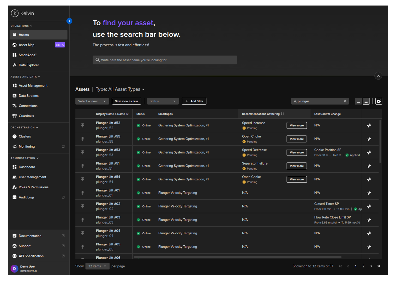Open the All Asset Types dropdown
The height and width of the screenshot is (281, 396).
tap(120, 89)
